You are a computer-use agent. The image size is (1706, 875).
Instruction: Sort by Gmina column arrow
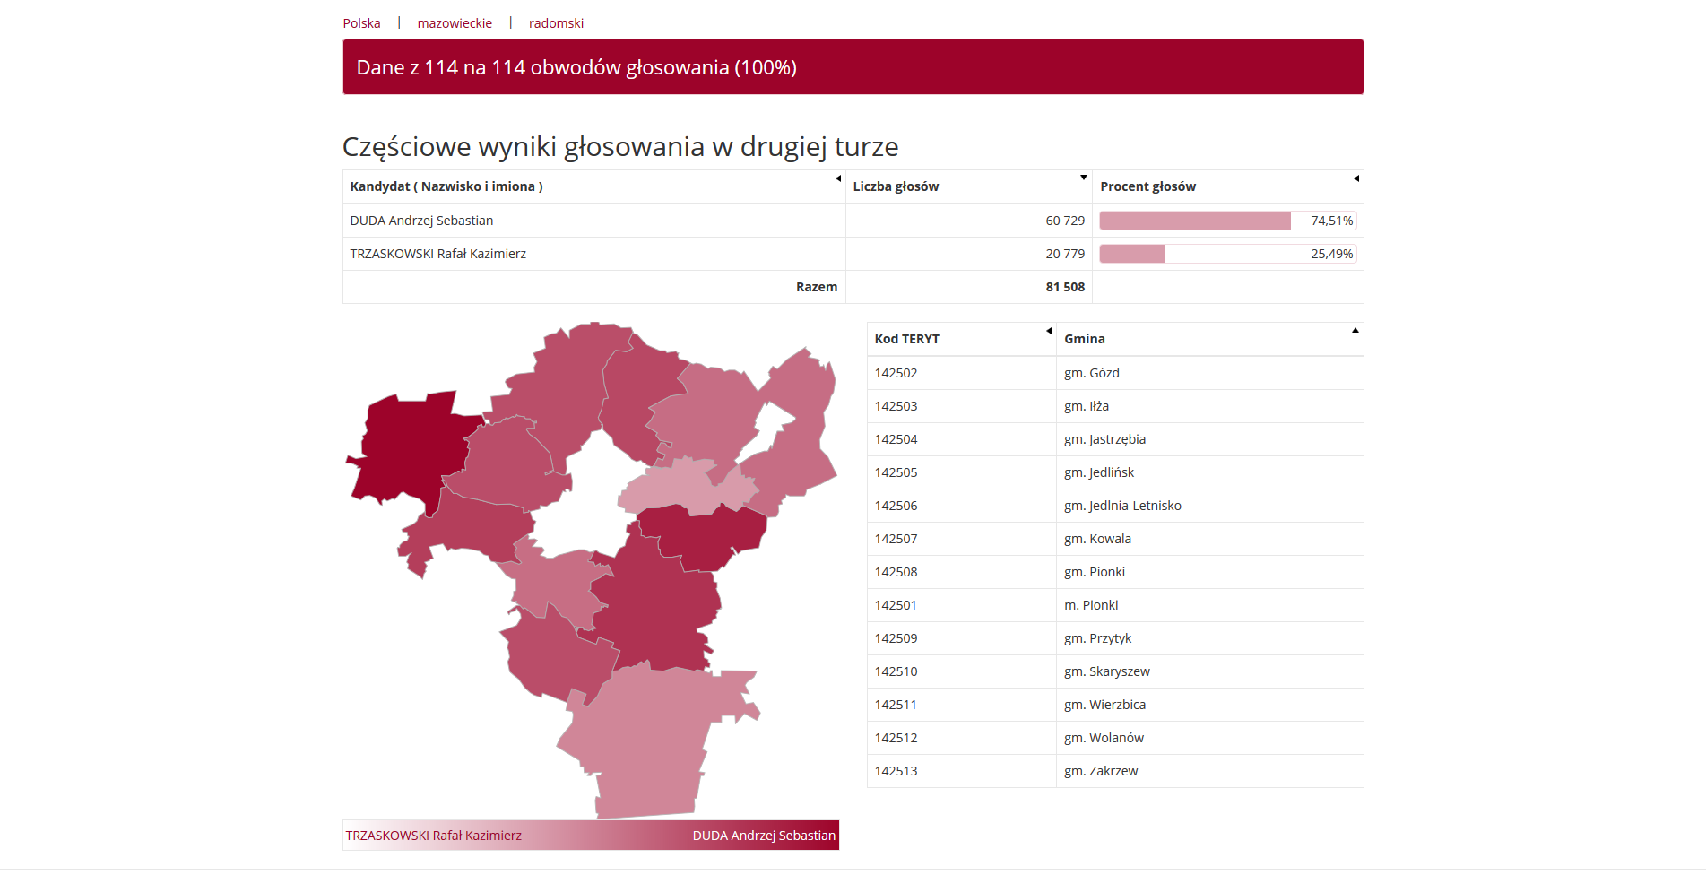(1355, 330)
